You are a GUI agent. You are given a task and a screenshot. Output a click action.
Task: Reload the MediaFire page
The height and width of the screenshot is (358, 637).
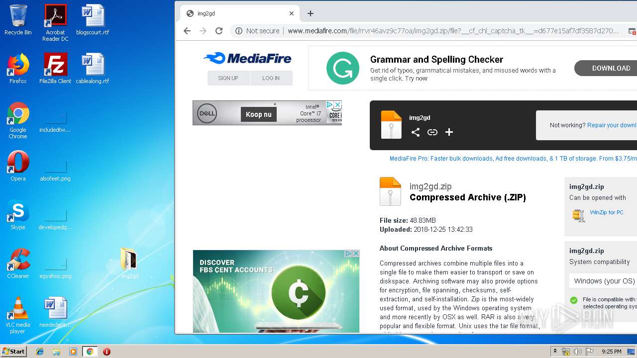(219, 31)
